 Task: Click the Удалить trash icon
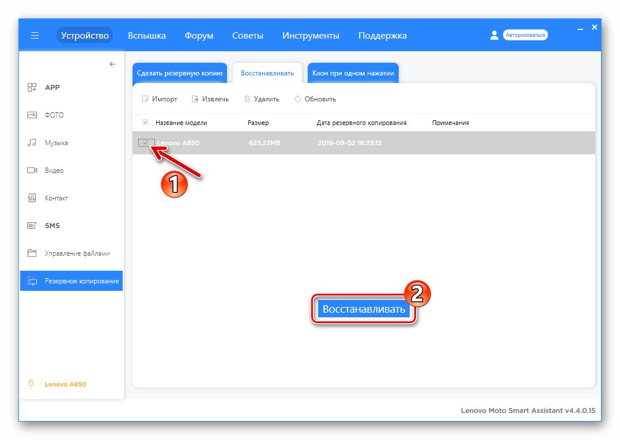click(247, 99)
